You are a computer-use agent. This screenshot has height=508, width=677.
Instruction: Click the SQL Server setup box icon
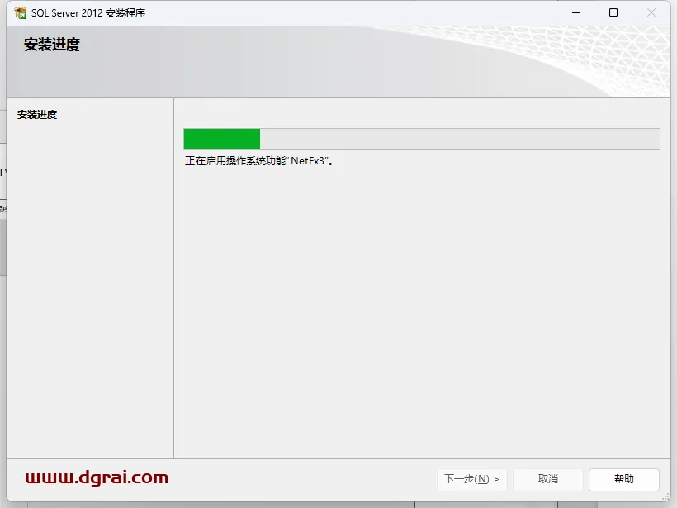pyautogui.click(x=20, y=13)
